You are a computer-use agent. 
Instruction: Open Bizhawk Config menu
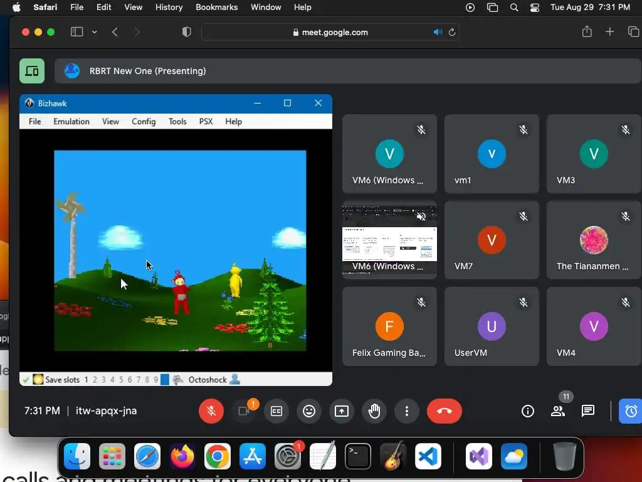tap(144, 121)
